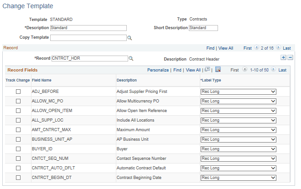Sort by Label Type column header
The height and width of the screenshot is (189, 301).
coord(211,80)
